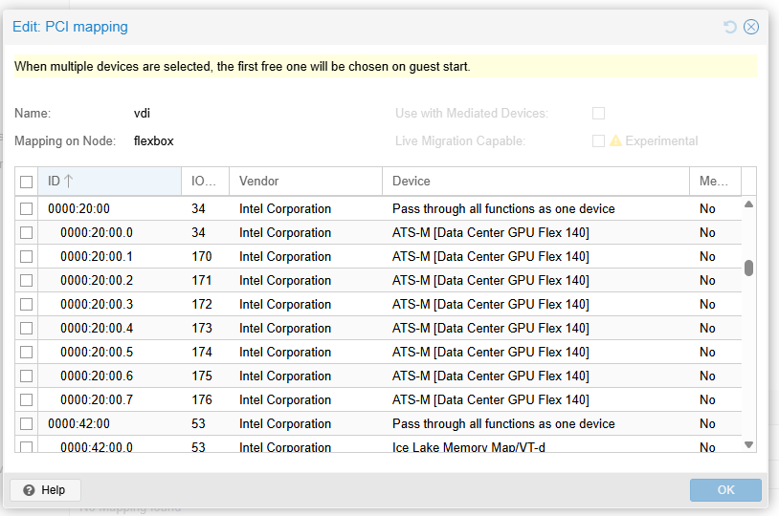779x516 pixels.
Task: Check the box for device 0000:20:00
Action: pos(27,208)
